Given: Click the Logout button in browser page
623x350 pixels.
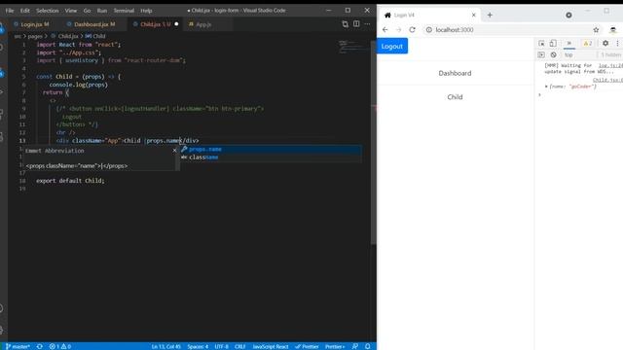Looking at the screenshot, I should (392, 46).
